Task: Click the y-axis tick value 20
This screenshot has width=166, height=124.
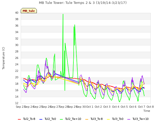Action: (17, 78)
